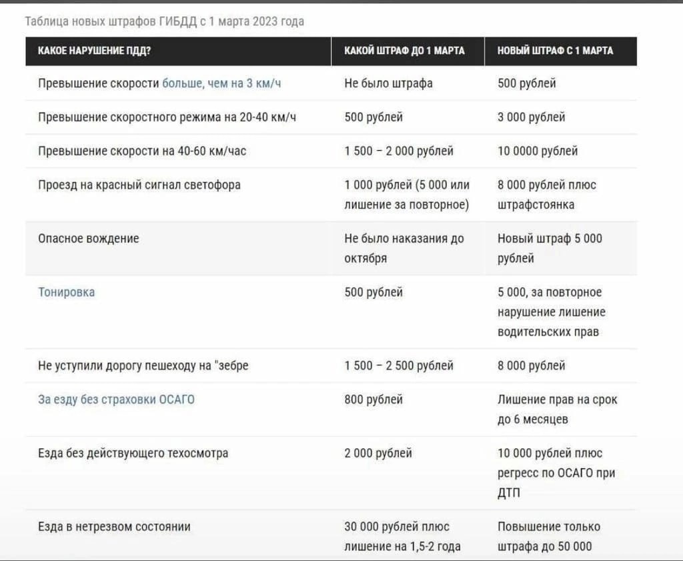Image resolution: width=683 pixels, height=561 pixels.
Task: Click the "Новый штраф с 1 марта" header
Action: (555, 51)
